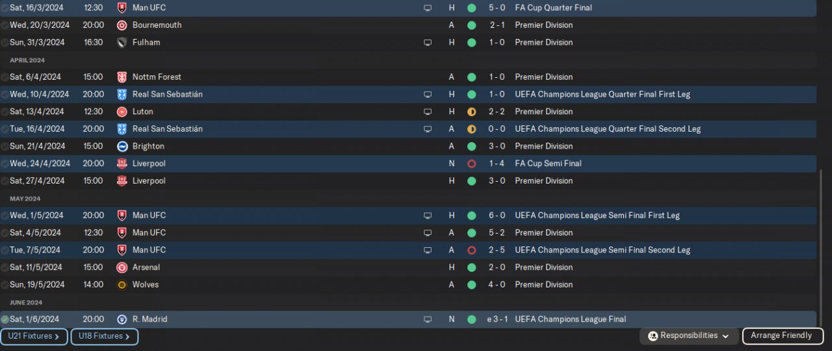This screenshot has height=351, width=832.
Task: Click the Bournemouth club badge
Action: point(122,25)
